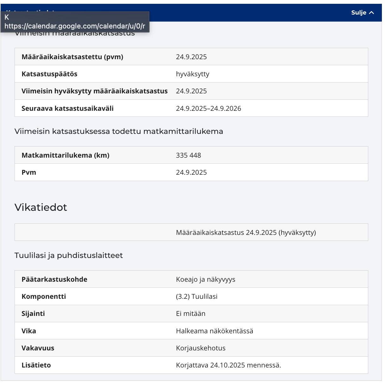Image resolution: width=386 pixels, height=383 pixels.
Task: Collapse the section with Sulje button
Action: 363,13
